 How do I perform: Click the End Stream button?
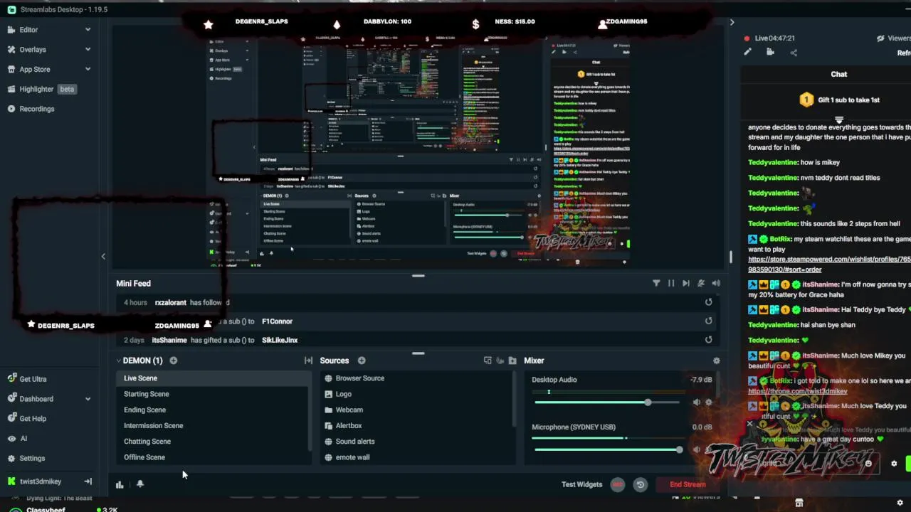click(688, 484)
